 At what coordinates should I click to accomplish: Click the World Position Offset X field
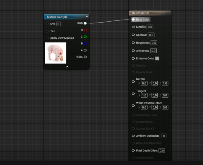pyautogui.click(x=144, y=107)
